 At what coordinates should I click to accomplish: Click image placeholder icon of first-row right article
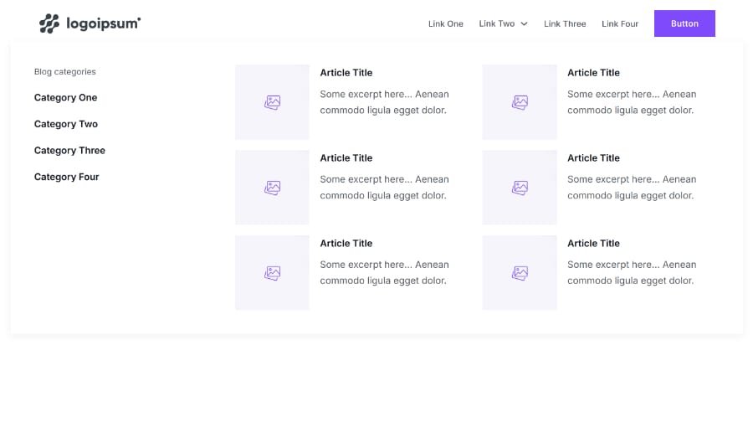pos(520,102)
